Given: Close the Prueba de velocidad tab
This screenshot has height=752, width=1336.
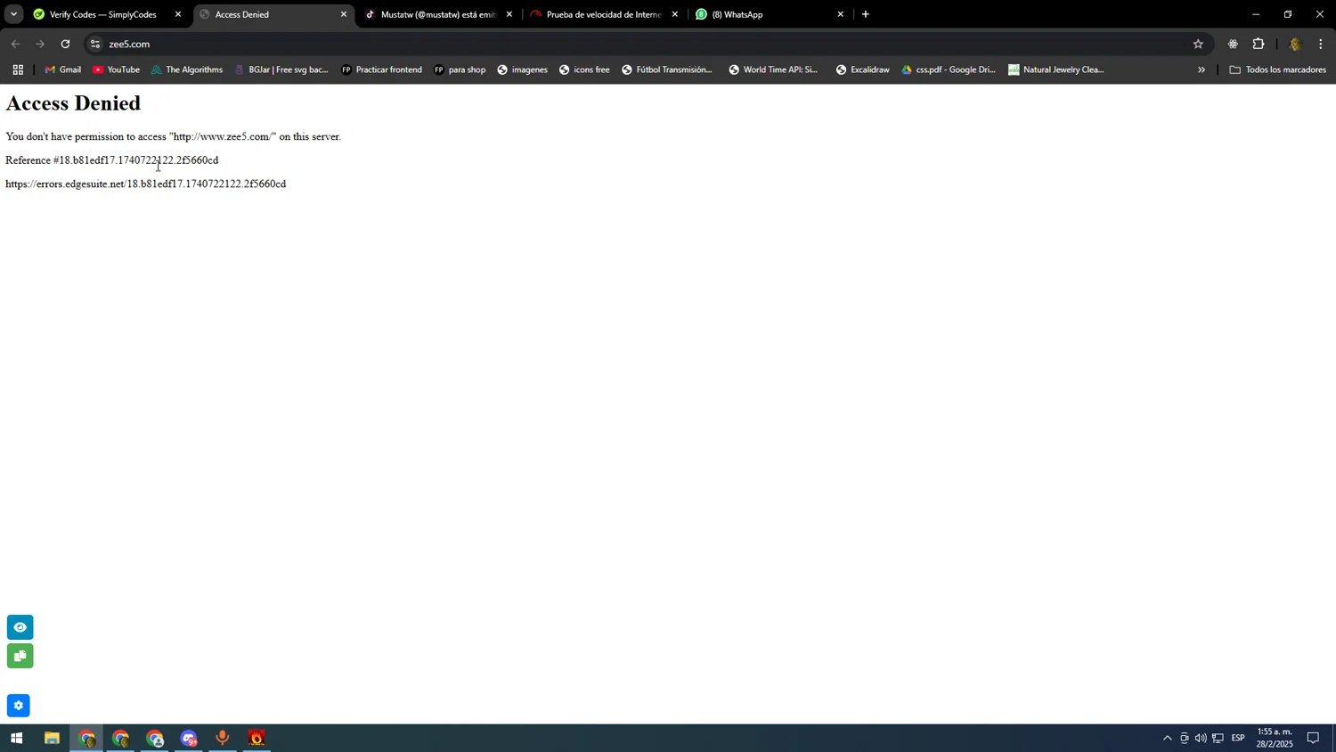Looking at the screenshot, I should click(674, 14).
